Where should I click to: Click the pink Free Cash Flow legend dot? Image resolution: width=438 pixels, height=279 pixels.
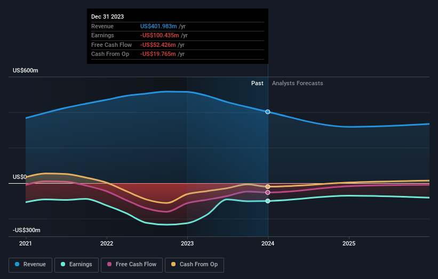click(109, 264)
